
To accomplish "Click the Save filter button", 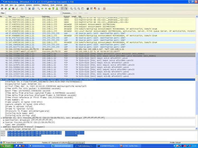I will click(x=86, y=13).
